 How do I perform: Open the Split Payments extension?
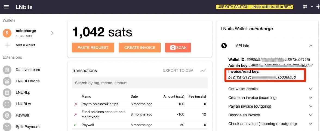click(x=28, y=127)
